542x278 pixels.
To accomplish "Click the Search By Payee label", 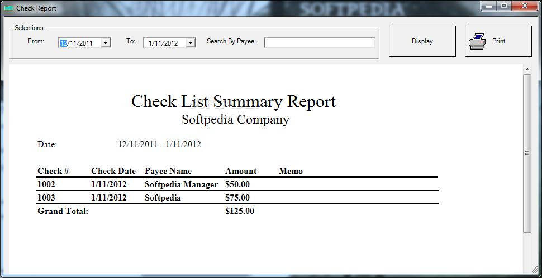I will click(x=231, y=41).
